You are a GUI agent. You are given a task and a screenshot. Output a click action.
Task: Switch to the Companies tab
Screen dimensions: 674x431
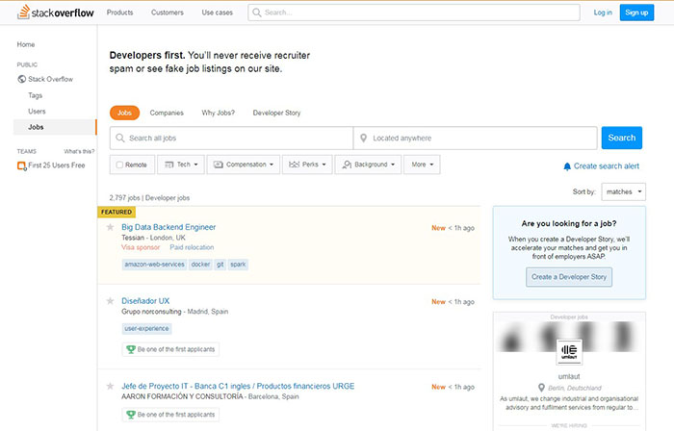point(167,113)
